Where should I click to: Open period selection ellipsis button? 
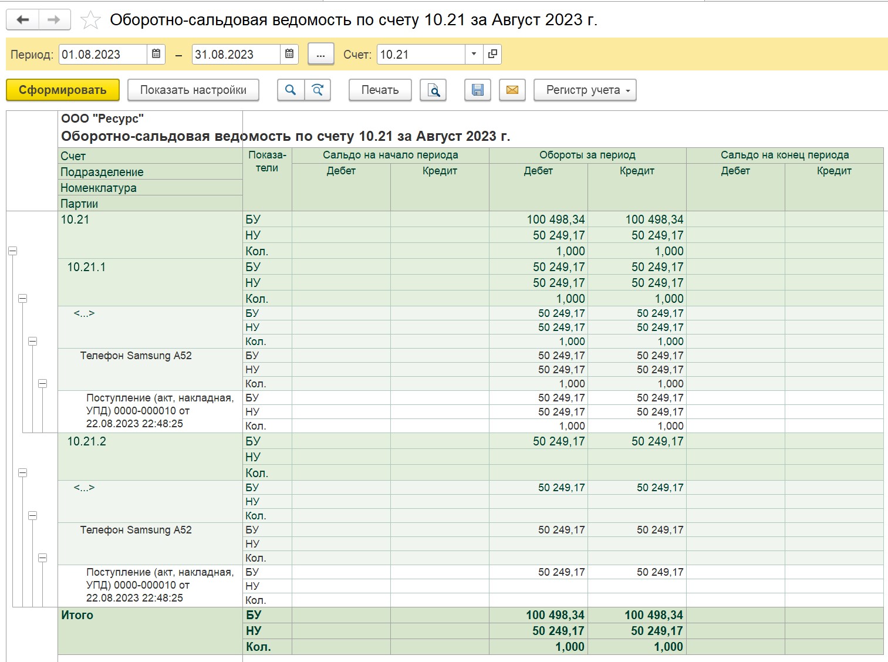pyautogui.click(x=320, y=54)
